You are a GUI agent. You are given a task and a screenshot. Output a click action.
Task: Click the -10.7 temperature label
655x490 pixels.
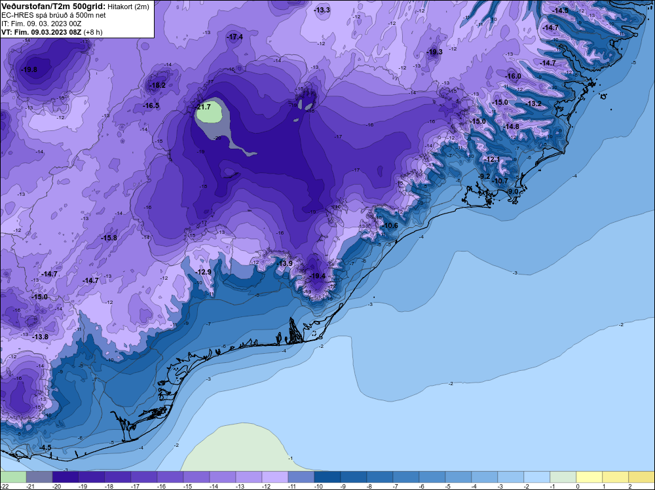500,181
